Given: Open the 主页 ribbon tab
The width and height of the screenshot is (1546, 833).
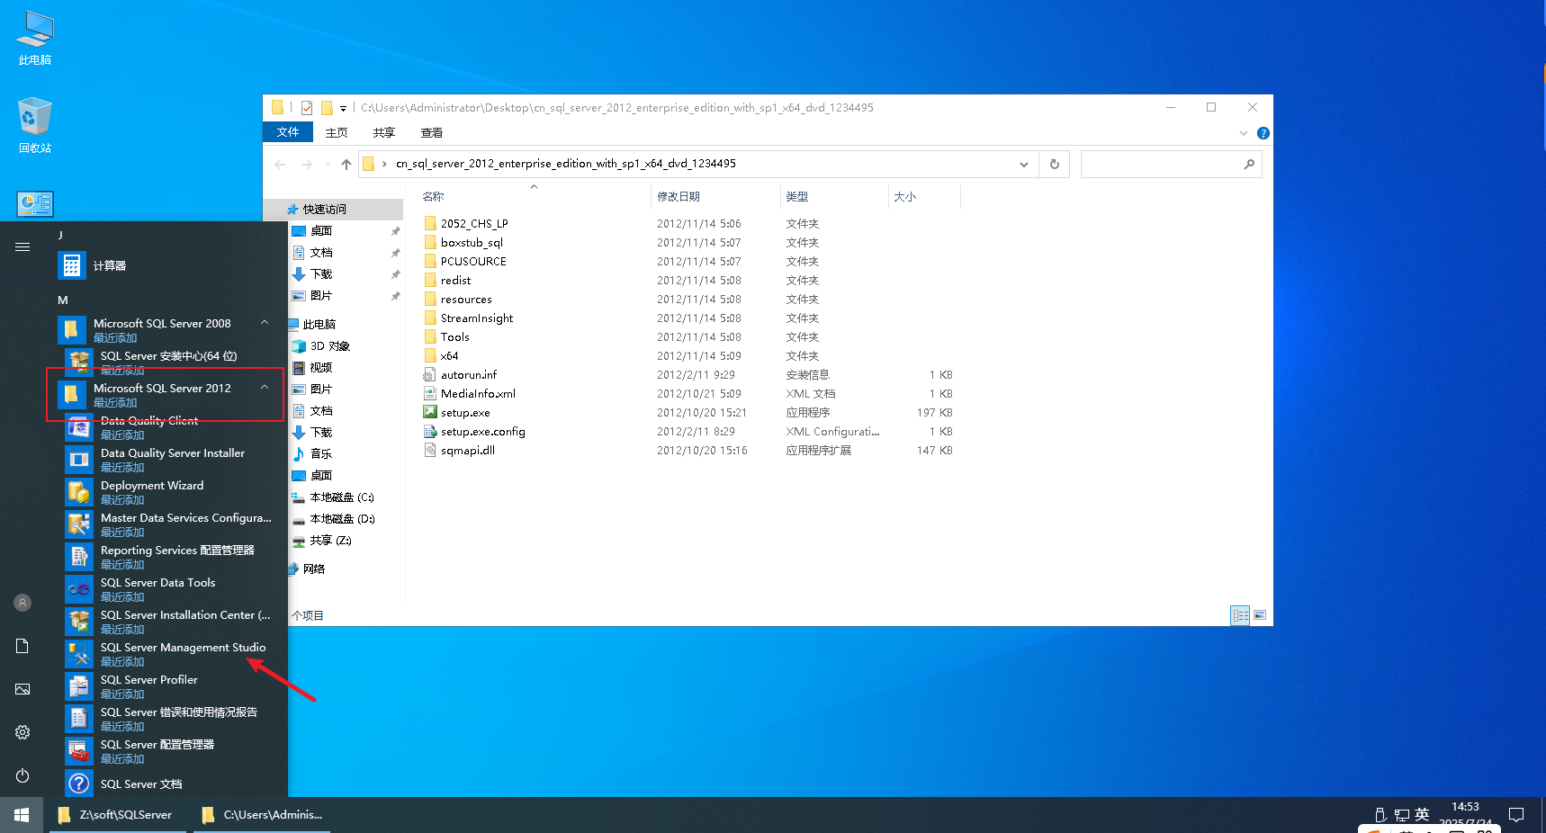Looking at the screenshot, I should [337, 132].
